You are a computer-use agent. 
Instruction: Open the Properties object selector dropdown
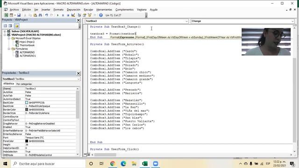tap(78, 79)
